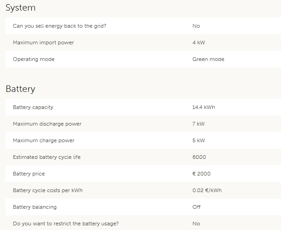Select the Maximum discharge power label
Viewport: 281px width, 230px height.
coord(47,124)
